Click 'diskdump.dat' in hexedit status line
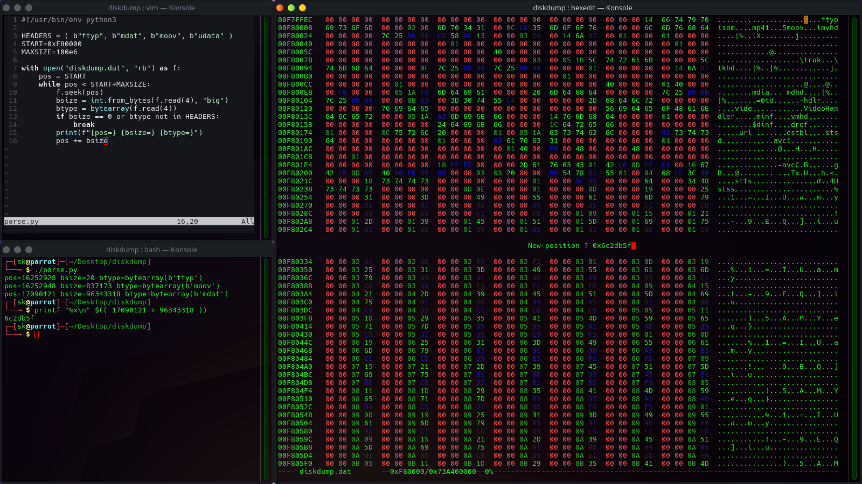This screenshot has height=484, width=862. pyautogui.click(x=325, y=472)
